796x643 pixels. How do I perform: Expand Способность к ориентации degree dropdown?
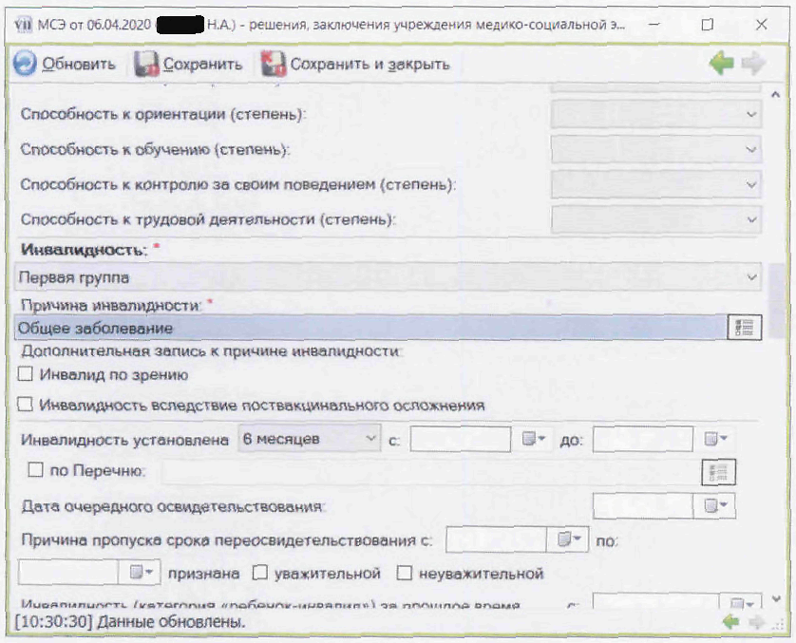tap(752, 115)
